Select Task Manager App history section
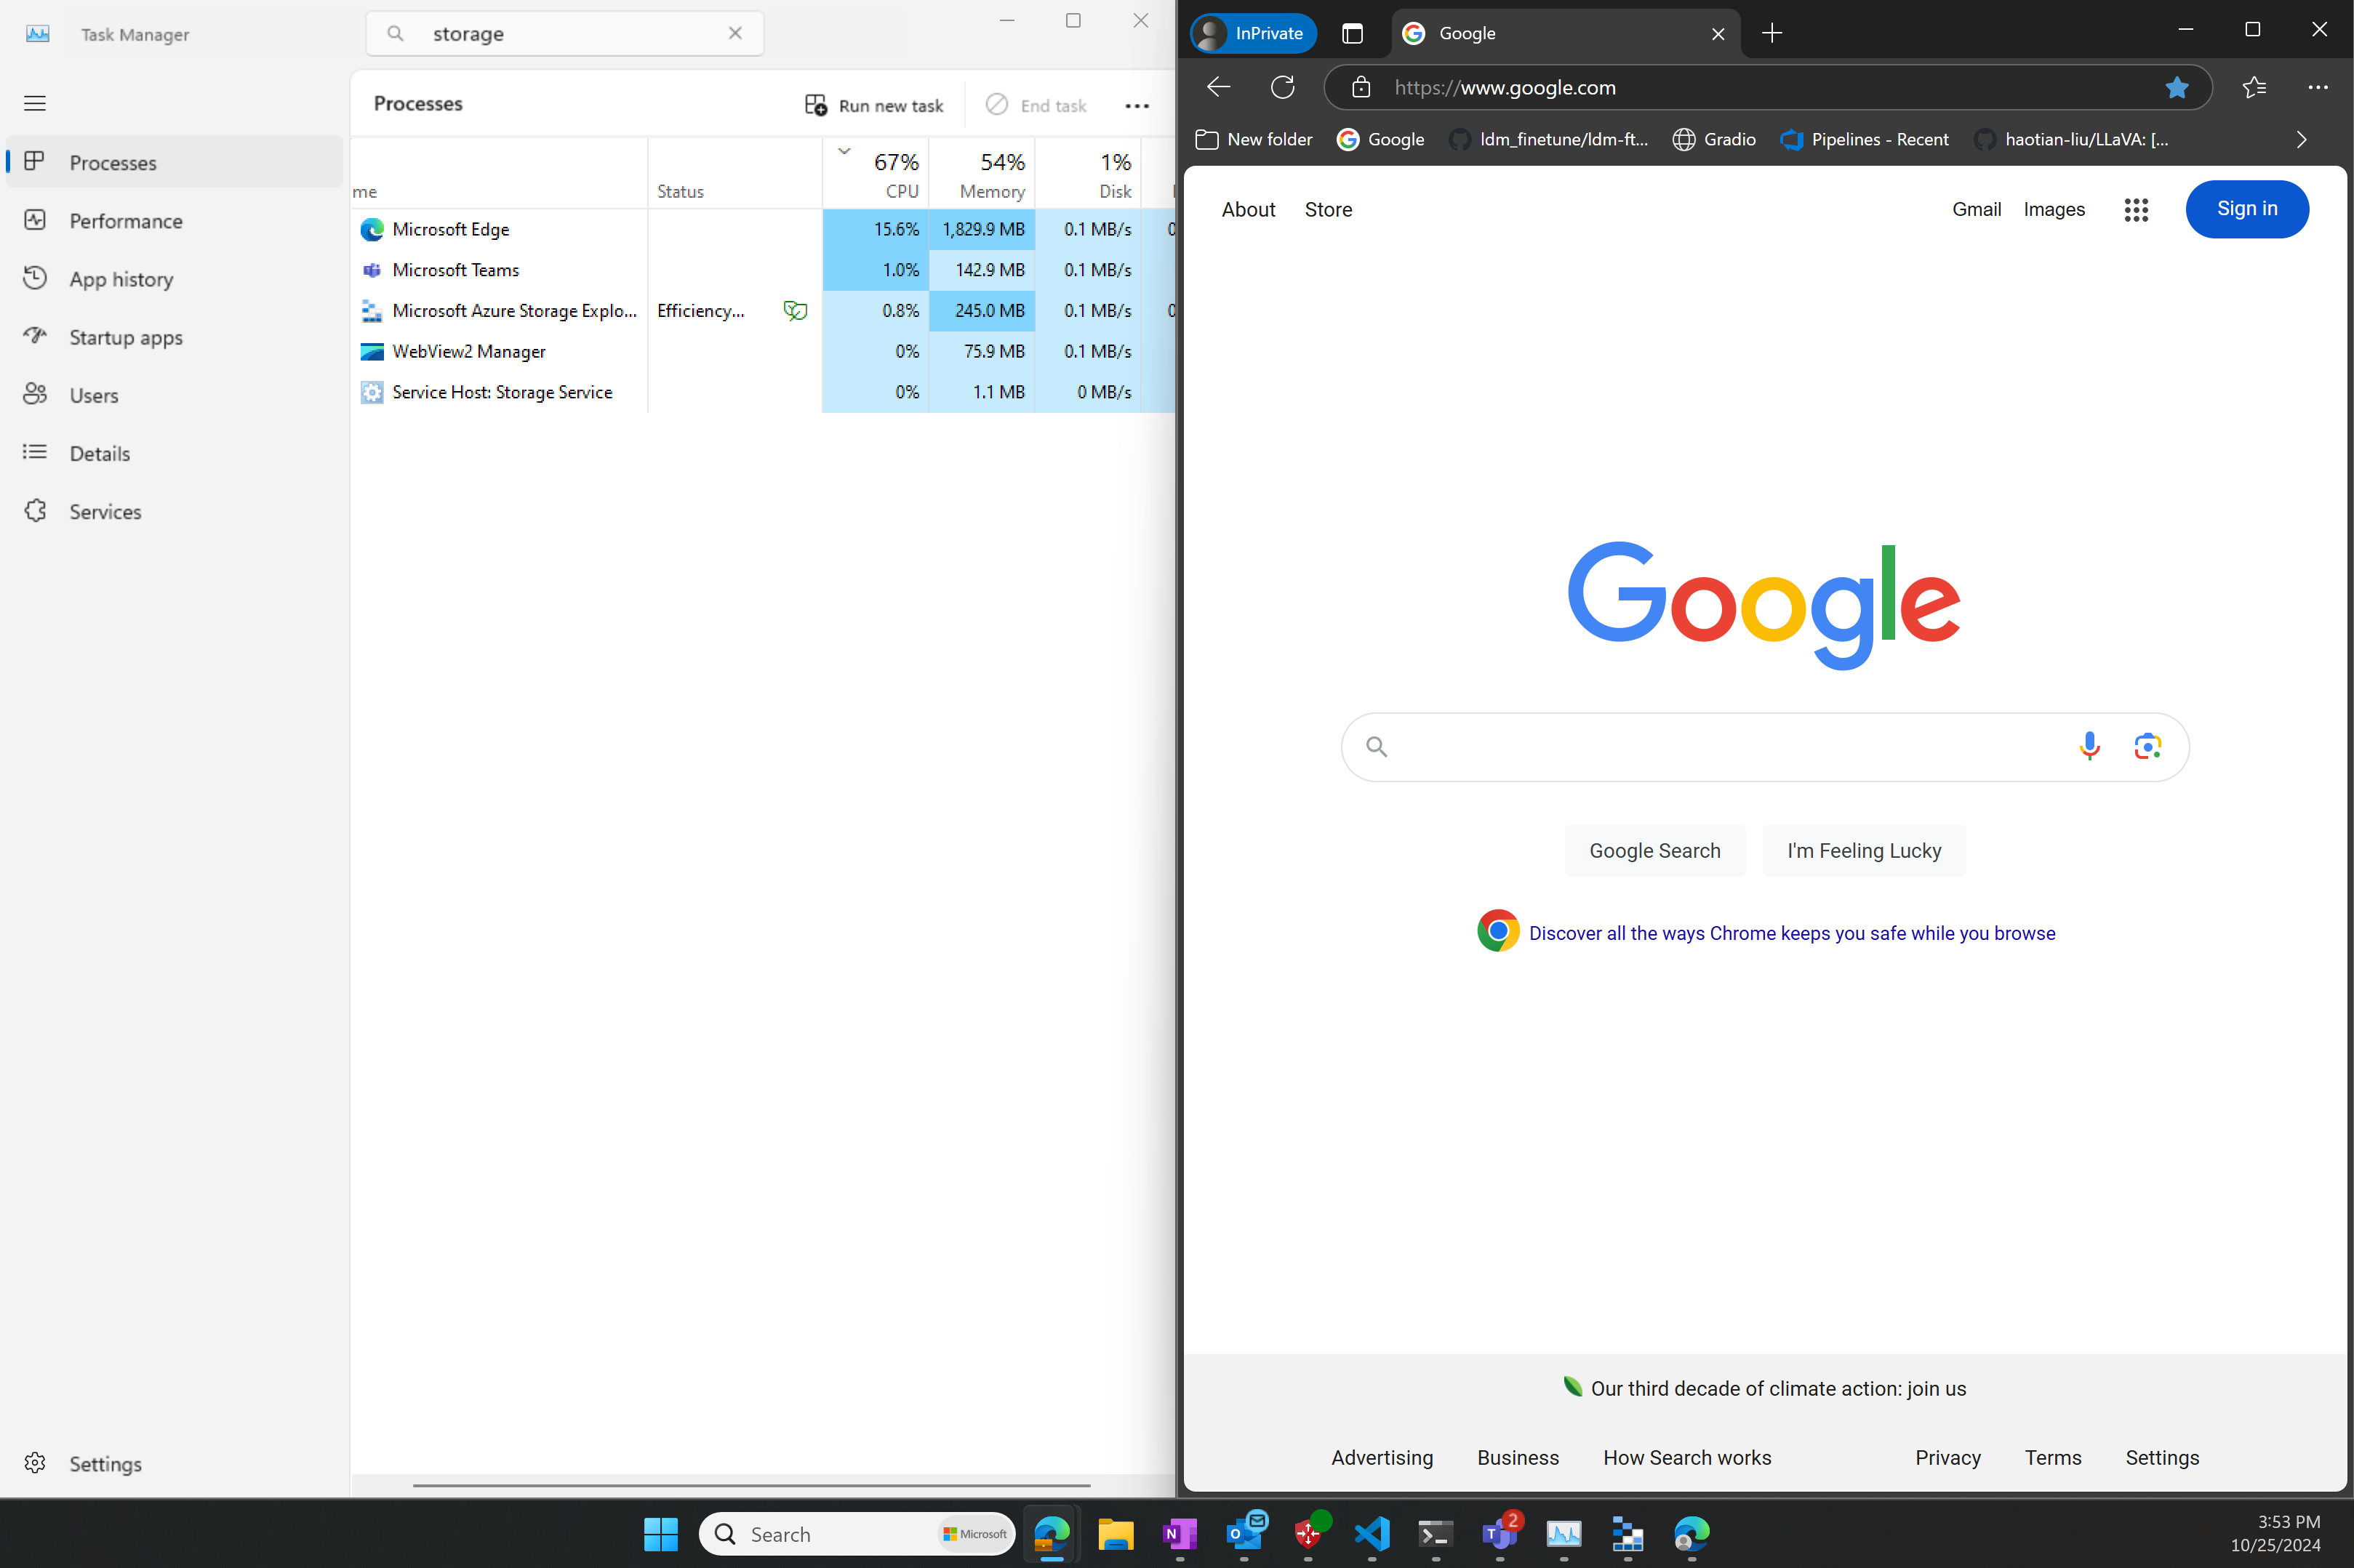 [x=122, y=278]
